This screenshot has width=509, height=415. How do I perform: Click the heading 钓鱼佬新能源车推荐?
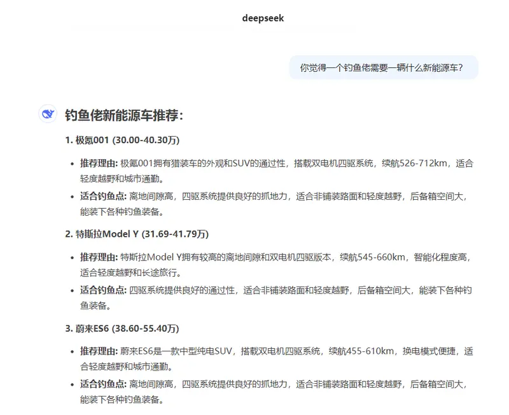pyautogui.click(x=124, y=115)
